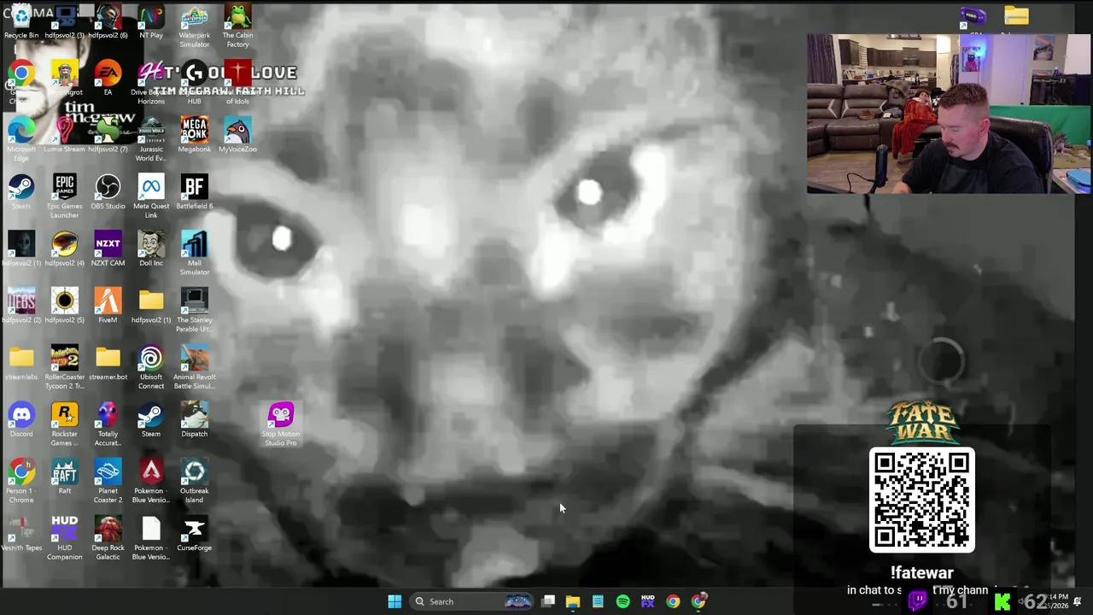
Task: Launch Deep Rock Galactic shortcut
Action: tap(108, 539)
